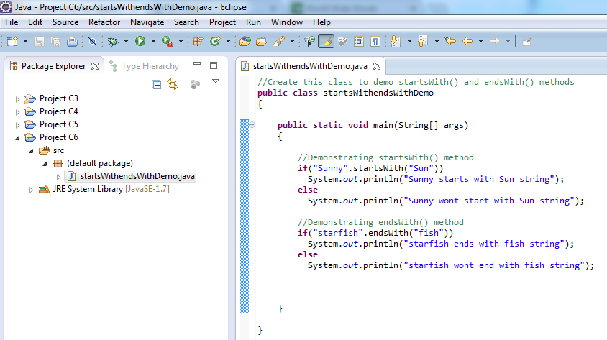This screenshot has height=340, width=607.
Task: Click the Next Annotation icon
Action: point(396,41)
